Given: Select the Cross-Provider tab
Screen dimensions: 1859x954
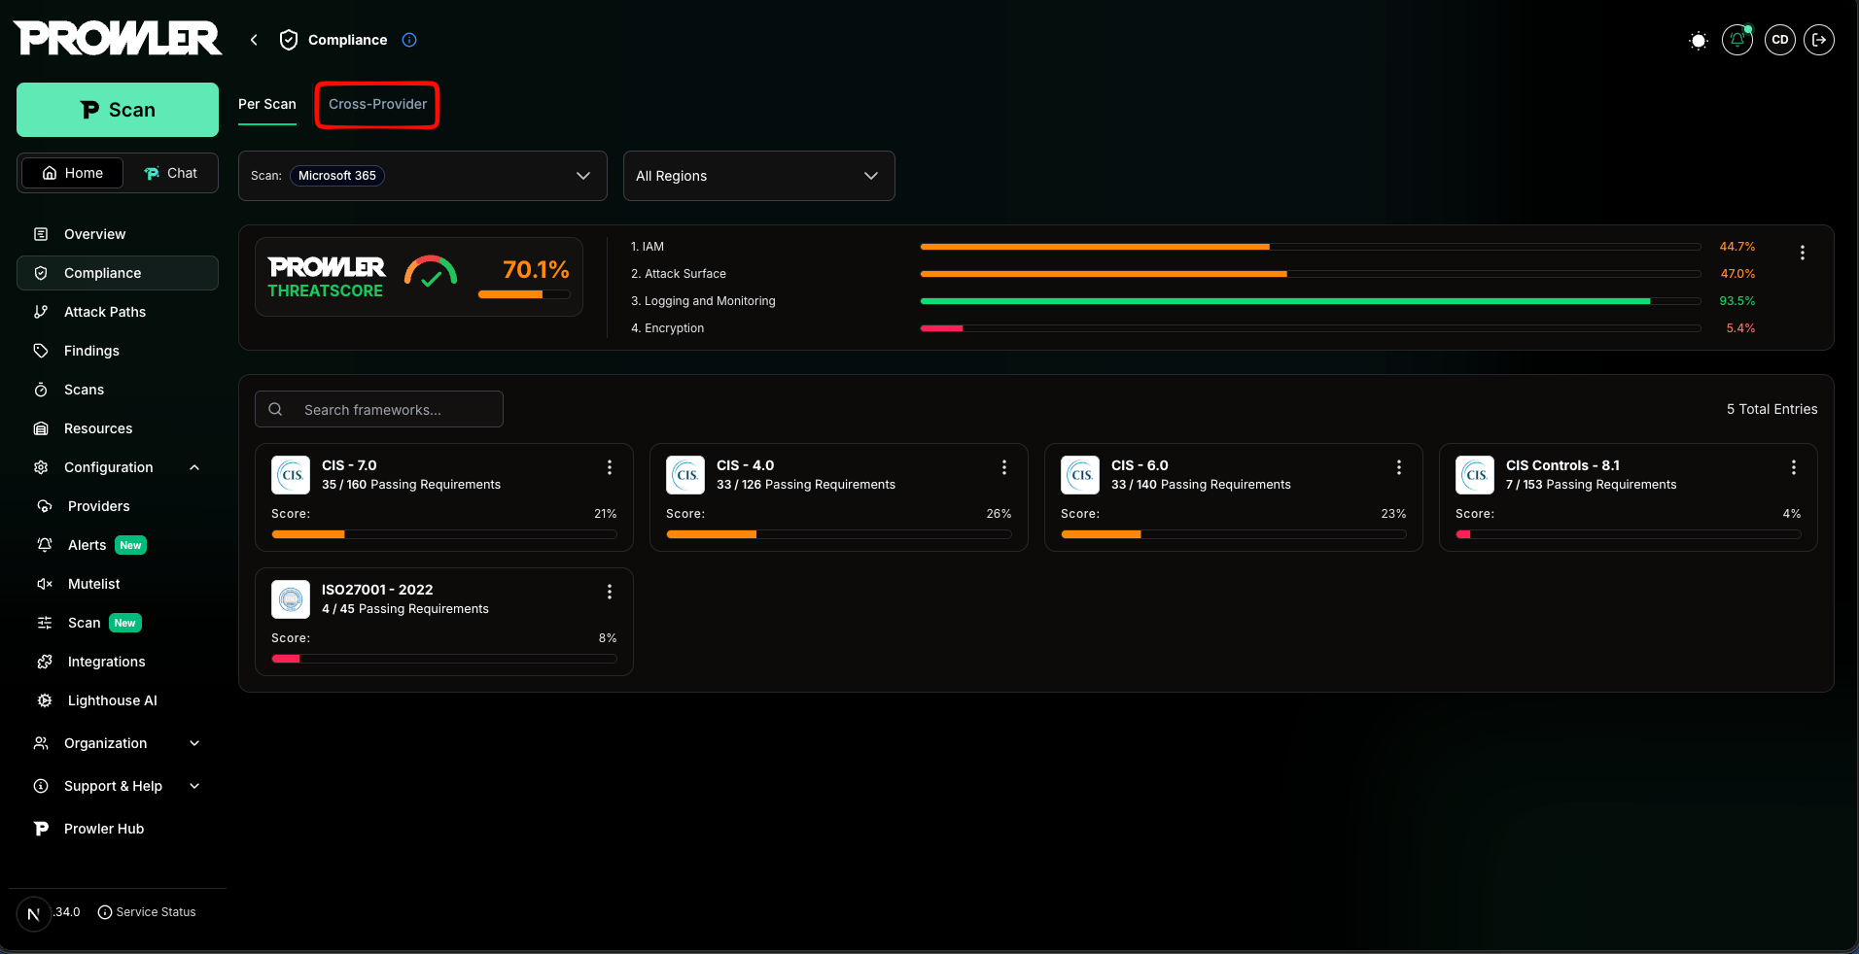Looking at the screenshot, I should [378, 104].
